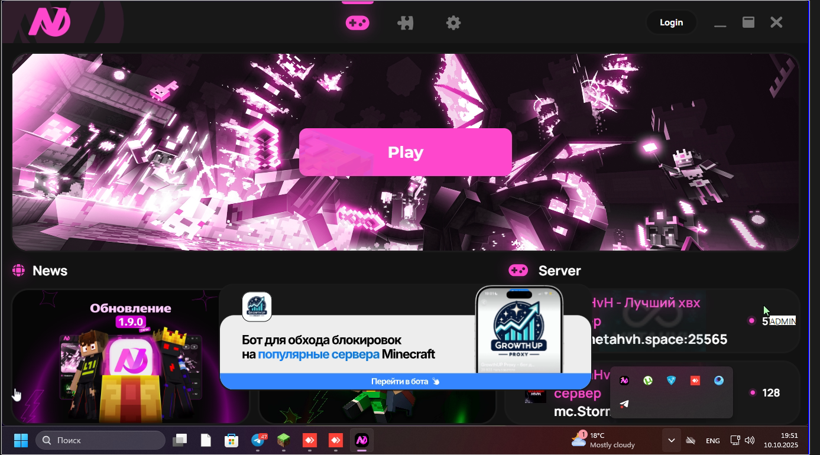The width and height of the screenshot is (820, 455).
Task: Open the Login screen
Action: 671,22
